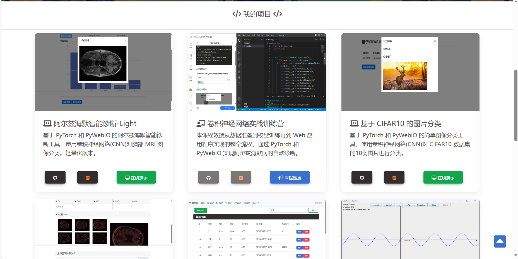
Task: Open Gitee repo for 阿尔兹海默智能诊断-Light
Action: (x=87, y=177)
